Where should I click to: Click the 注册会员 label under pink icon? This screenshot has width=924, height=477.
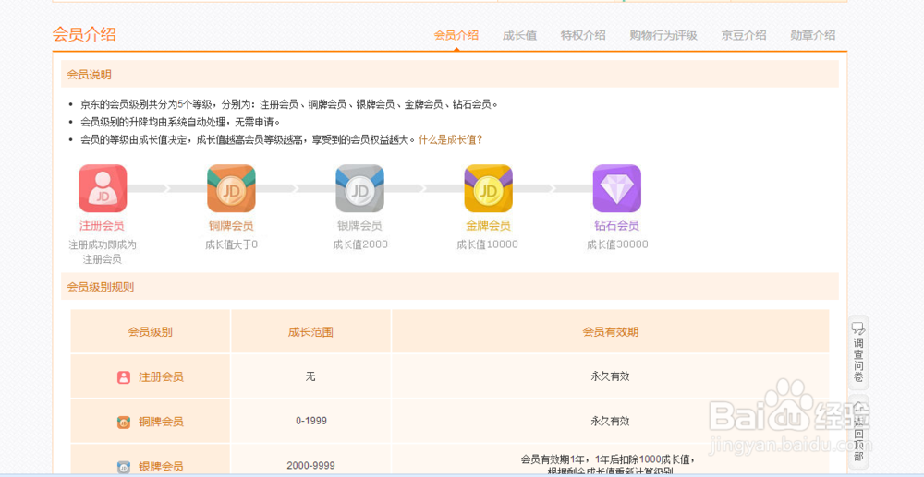102,226
